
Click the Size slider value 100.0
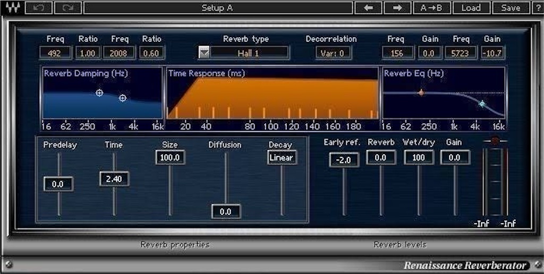(170, 158)
